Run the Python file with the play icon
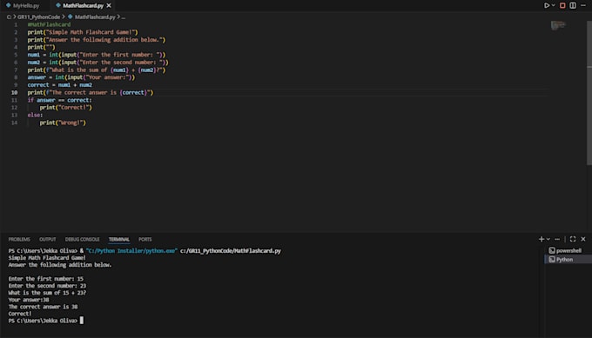The image size is (592, 338). tap(547, 5)
